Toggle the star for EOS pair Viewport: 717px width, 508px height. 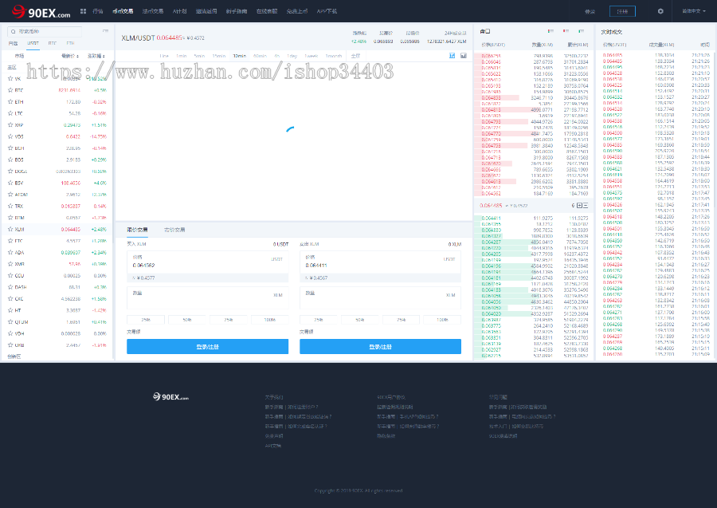click(x=10, y=159)
